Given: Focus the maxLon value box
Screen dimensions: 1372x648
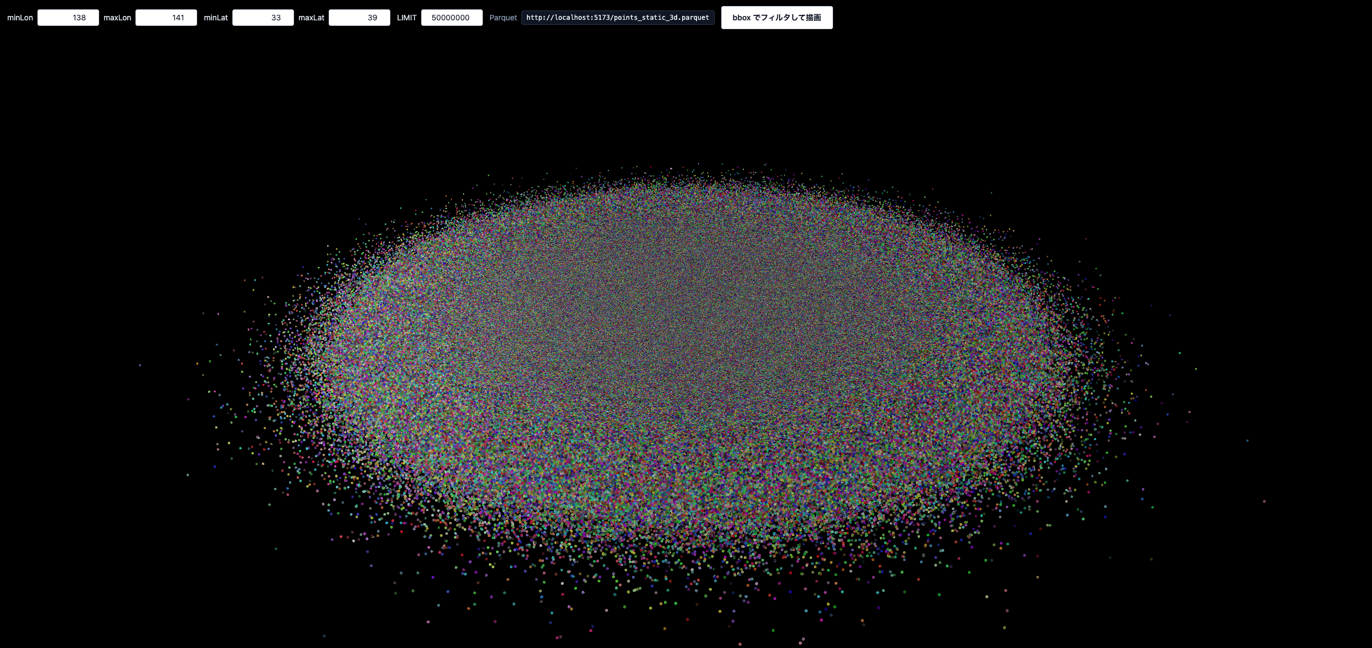Looking at the screenshot, I should (x=166, y=18).
